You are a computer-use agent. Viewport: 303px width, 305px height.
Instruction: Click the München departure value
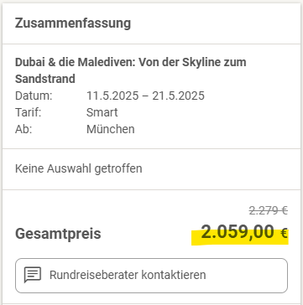pos(111,129)
